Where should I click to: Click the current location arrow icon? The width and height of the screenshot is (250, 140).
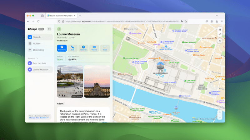coord(220,34)
